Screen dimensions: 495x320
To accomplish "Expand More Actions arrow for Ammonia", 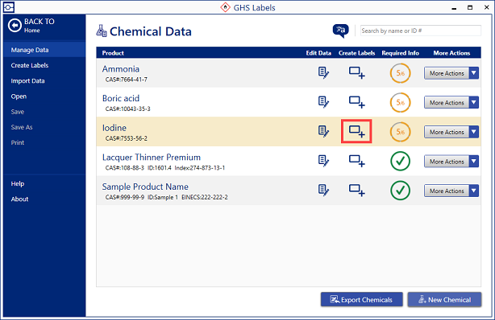I will tap(473, 73).
